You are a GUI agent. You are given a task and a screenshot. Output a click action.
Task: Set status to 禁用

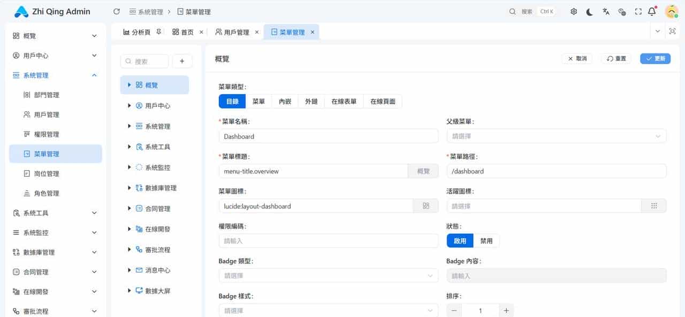click(x=487, y=241)
